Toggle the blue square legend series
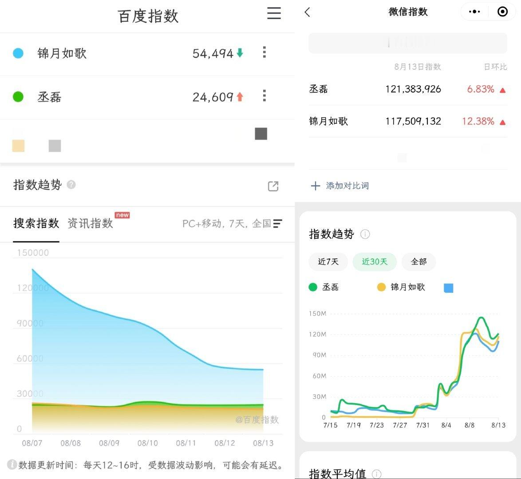Image resolution: width=521 pixels, height=479 pixels. coord(449,288)
